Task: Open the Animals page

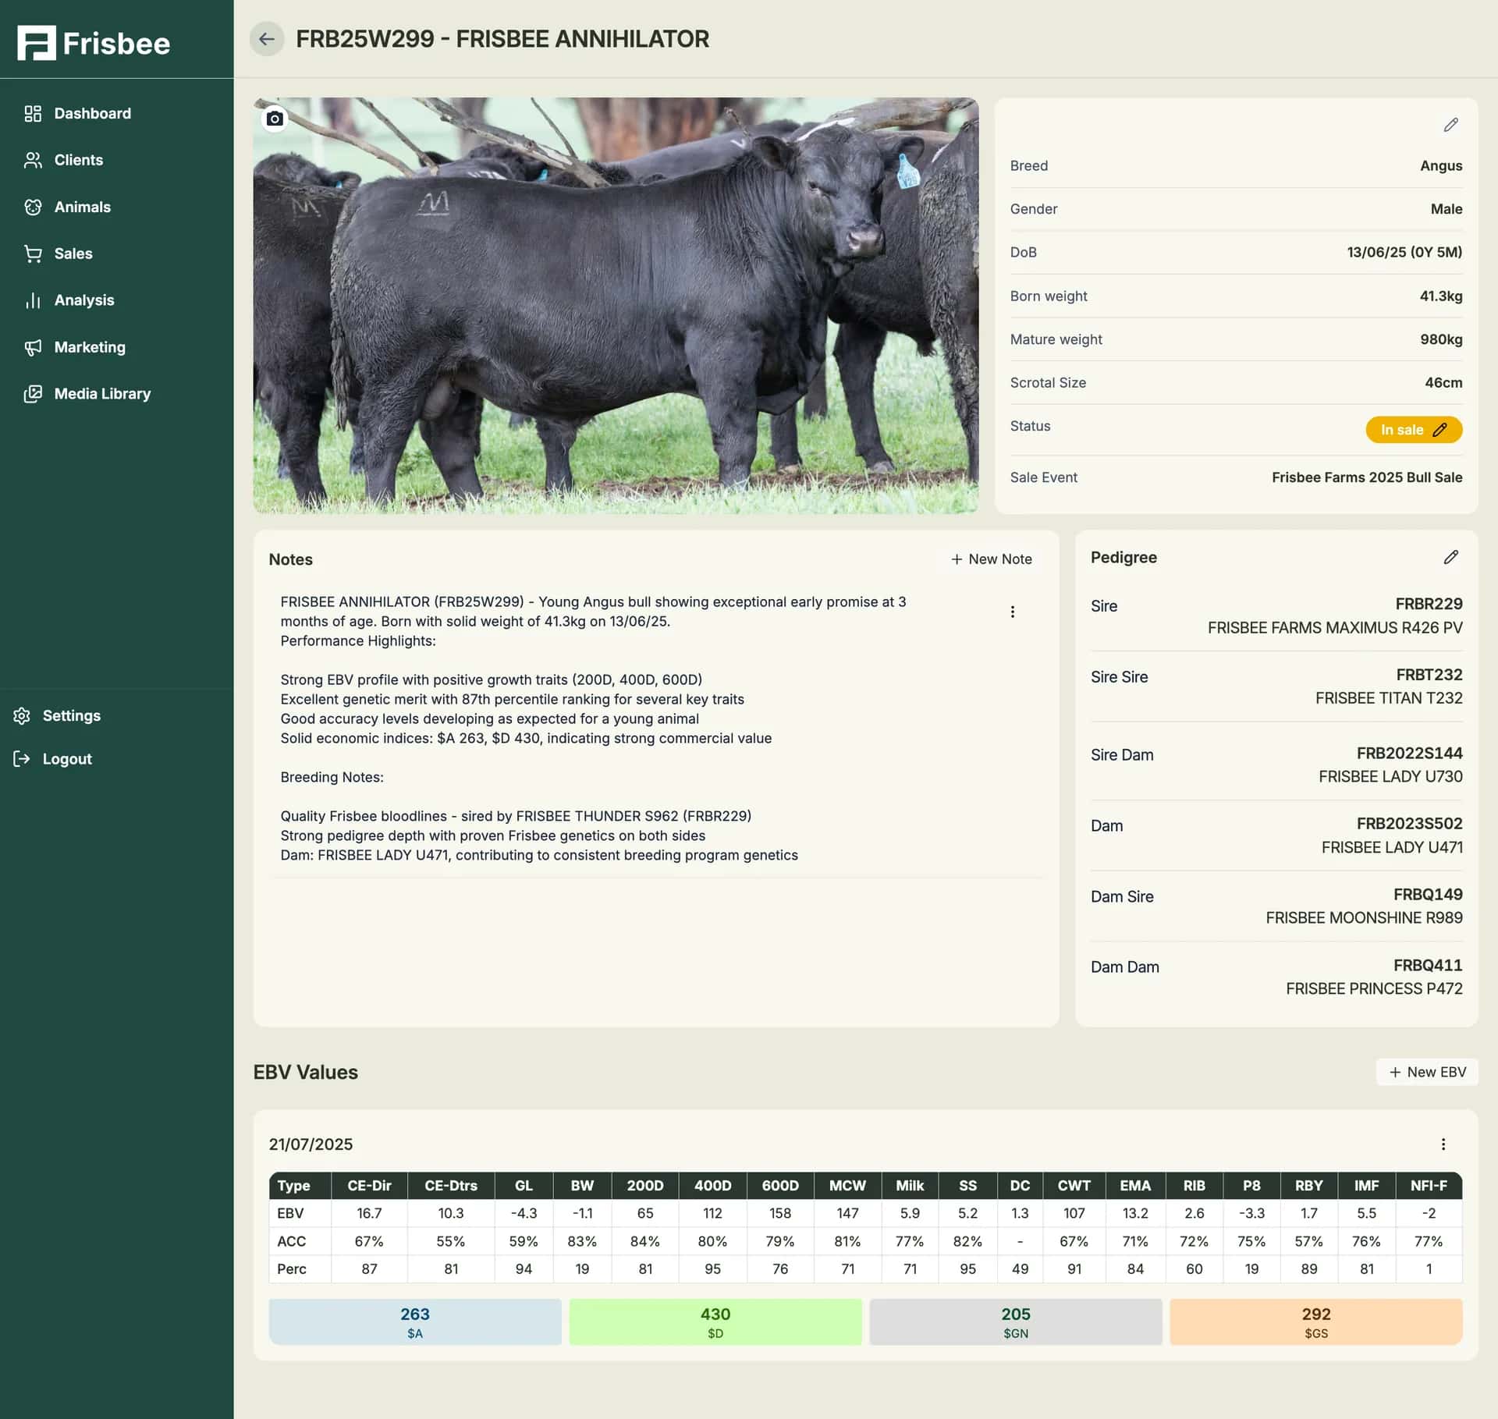Action: 82,207
